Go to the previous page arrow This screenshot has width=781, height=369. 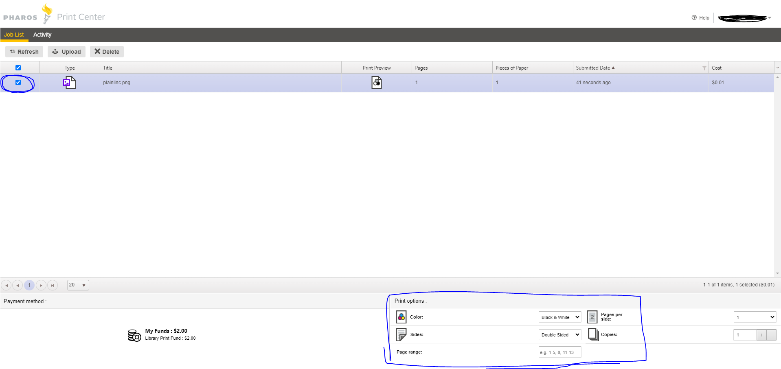pyautogui.click(x=18, y=285)
